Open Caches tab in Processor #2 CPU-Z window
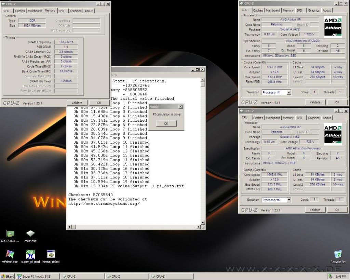The image size is (350, 280). coord(258,118)
